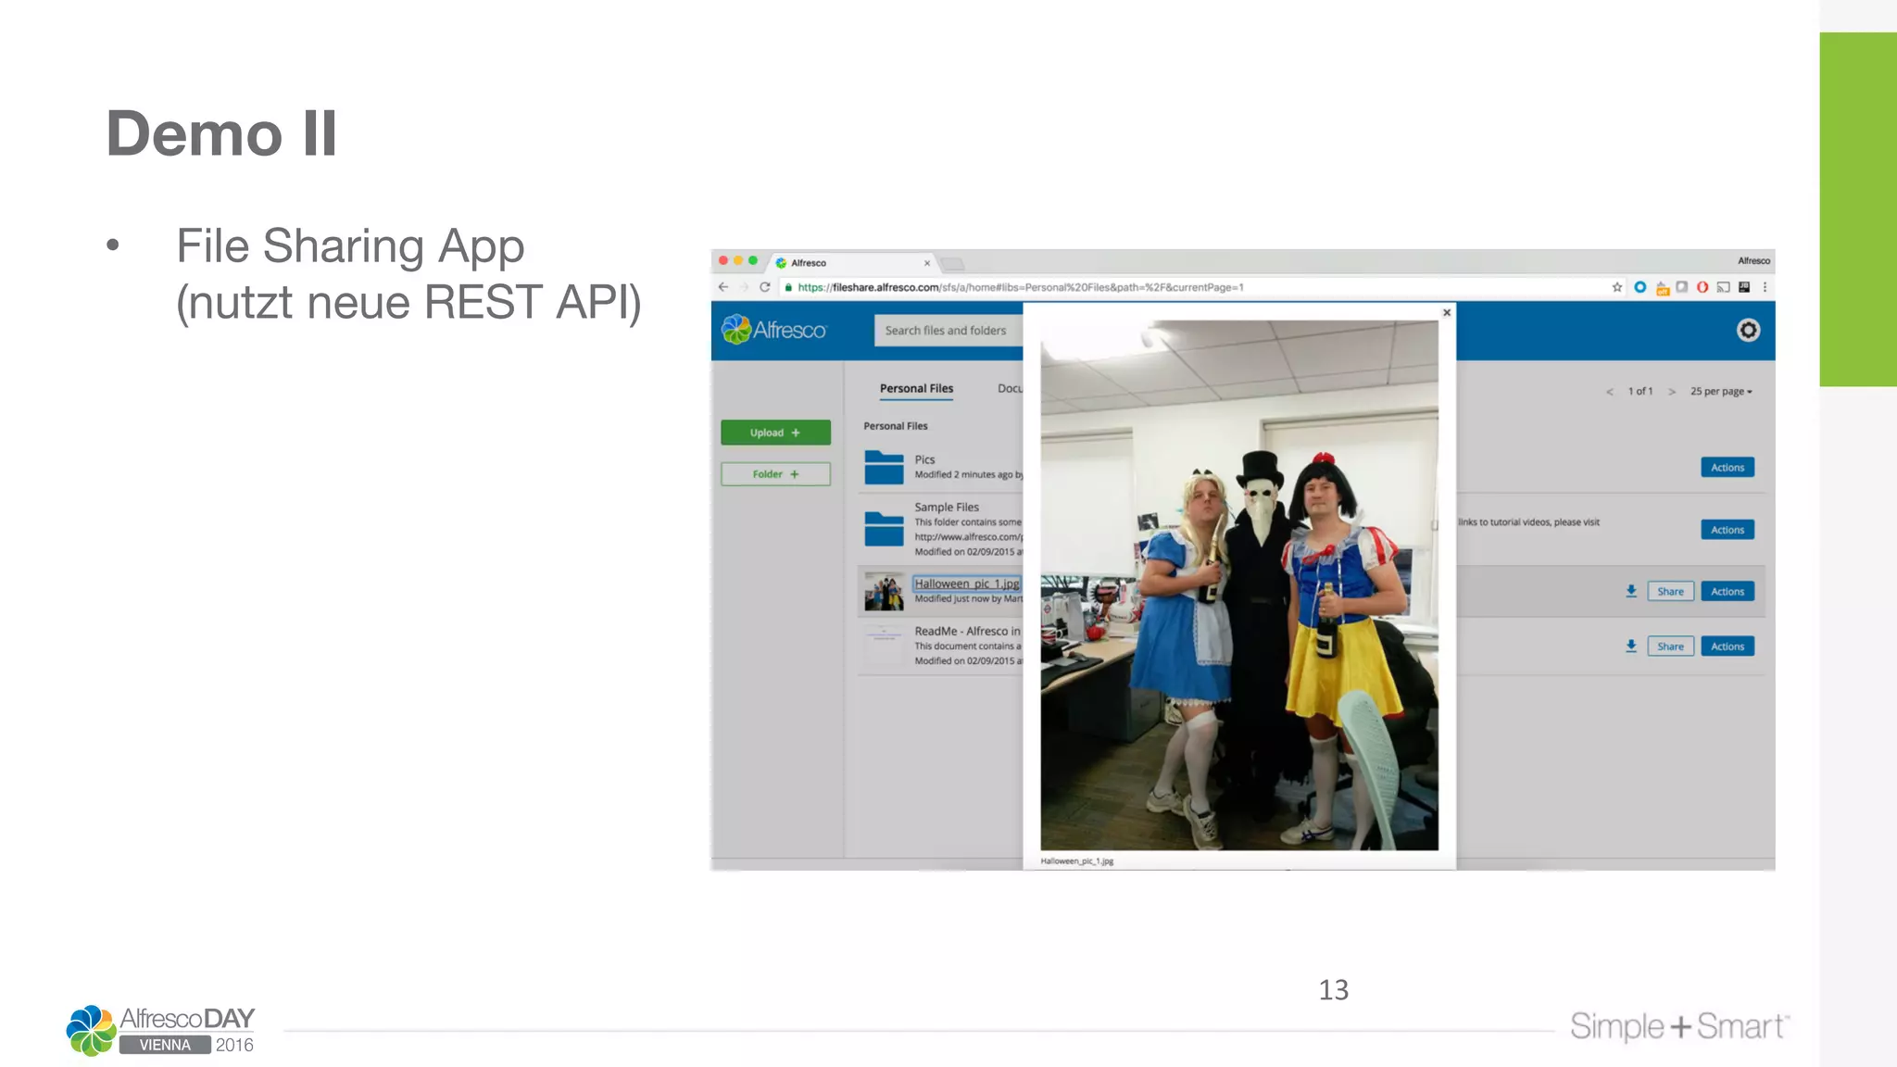1897x1067 pixels.
Task: Open Actions for the ReadMe document
Action: [x=1727, y=646]
